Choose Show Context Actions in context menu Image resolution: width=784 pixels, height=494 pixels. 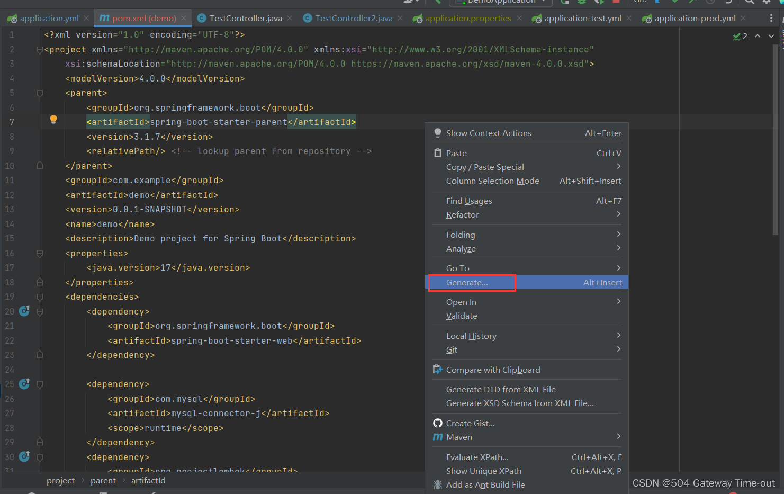pyautogui.click(x=527, y=133)
